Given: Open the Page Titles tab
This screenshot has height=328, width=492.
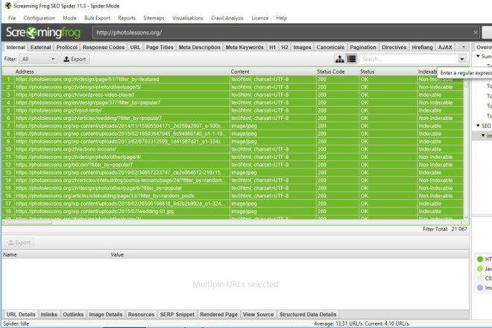Looking at the screenshot, I should 160,47.
